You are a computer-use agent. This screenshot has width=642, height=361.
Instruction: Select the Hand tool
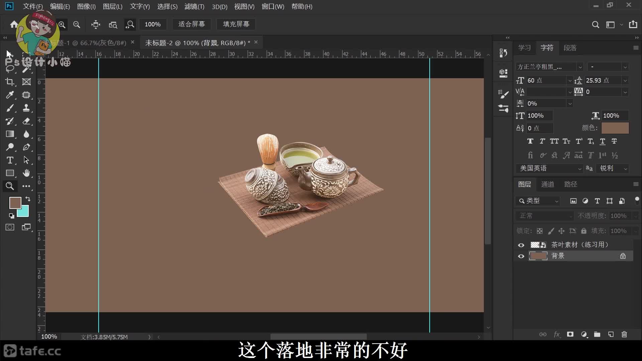pyautogui.click(x=26, y=173)
